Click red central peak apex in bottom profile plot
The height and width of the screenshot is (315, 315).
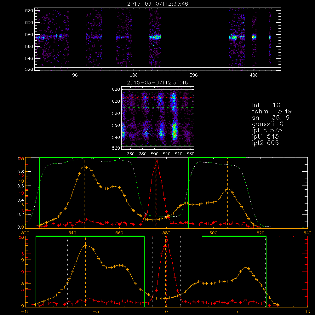coord(167,238)
